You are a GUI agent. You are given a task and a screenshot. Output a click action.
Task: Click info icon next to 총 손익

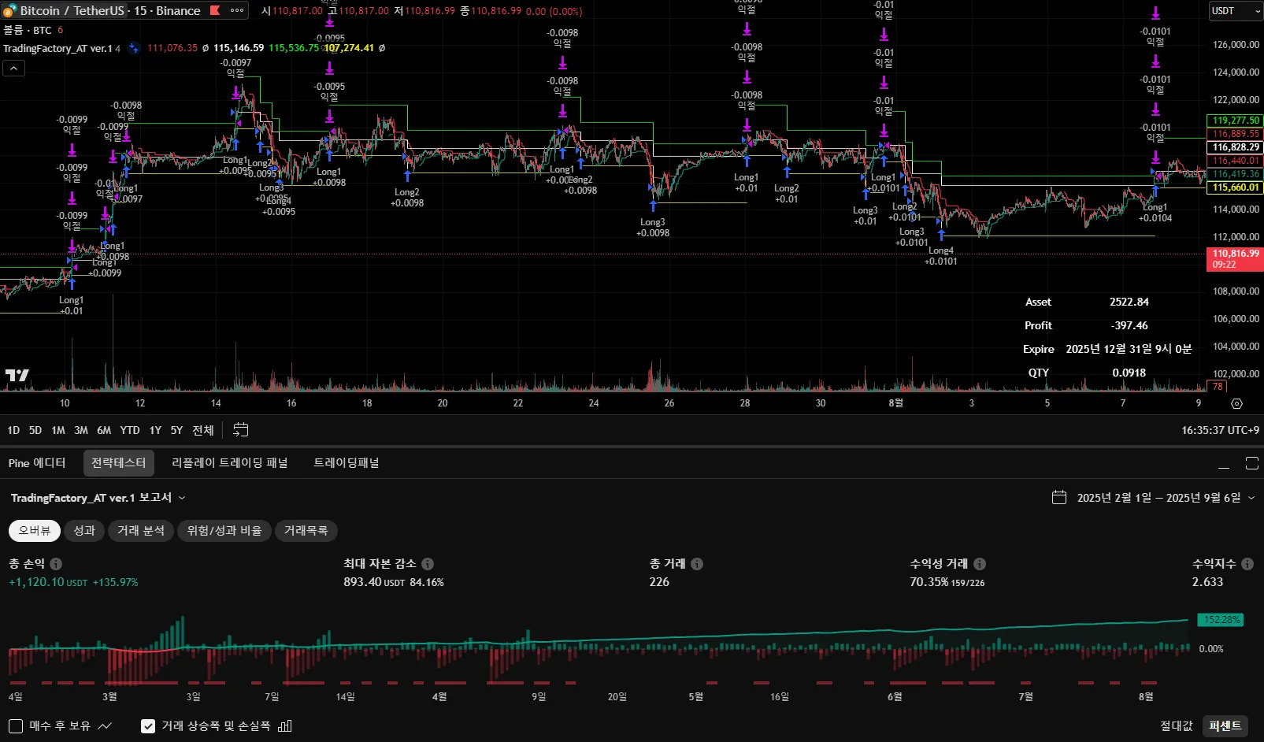(56, 564)
